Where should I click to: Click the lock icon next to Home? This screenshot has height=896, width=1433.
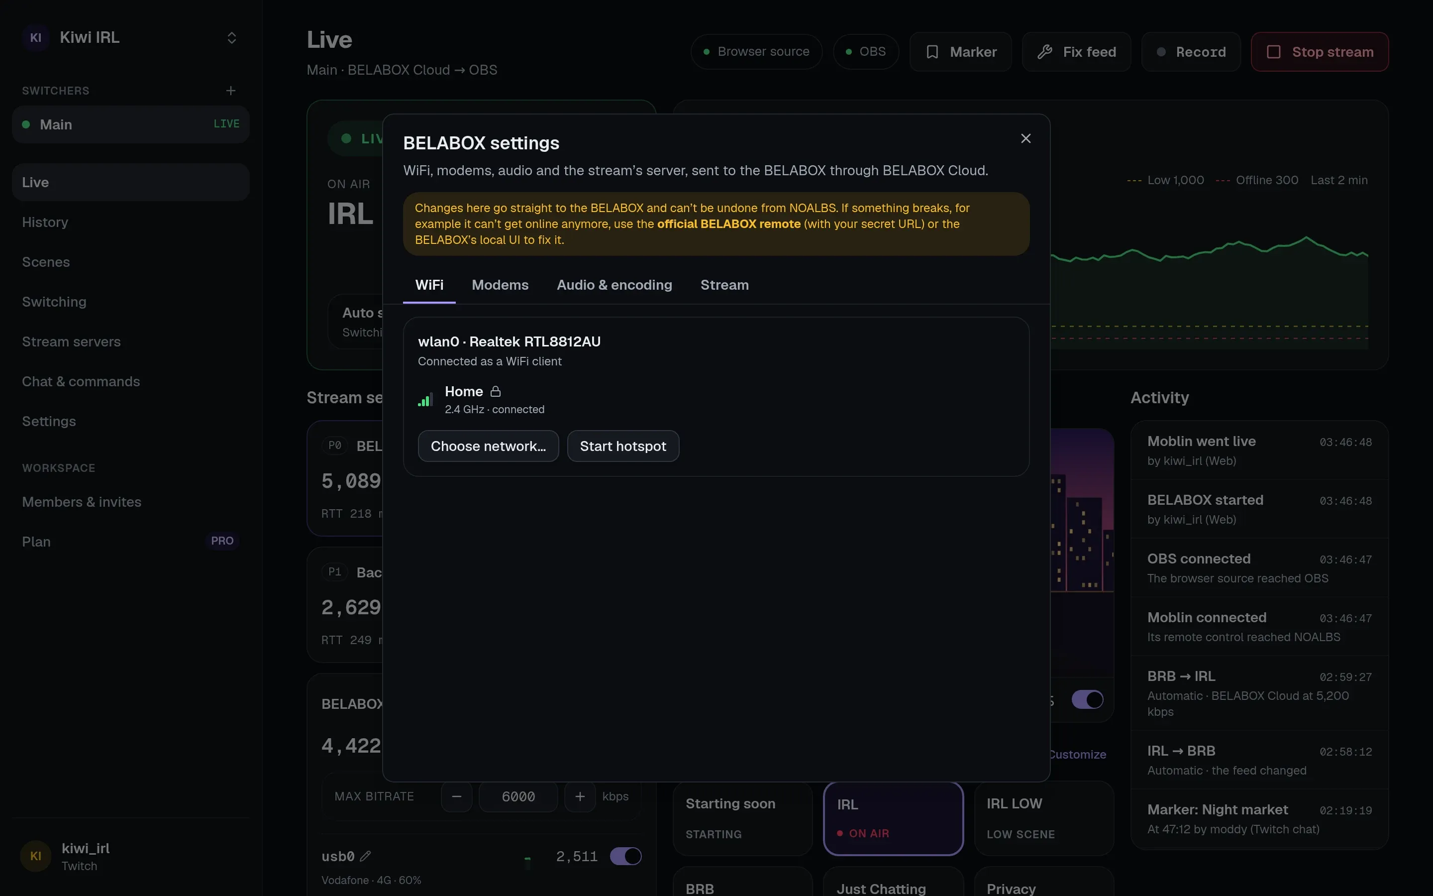coord(496,392)
